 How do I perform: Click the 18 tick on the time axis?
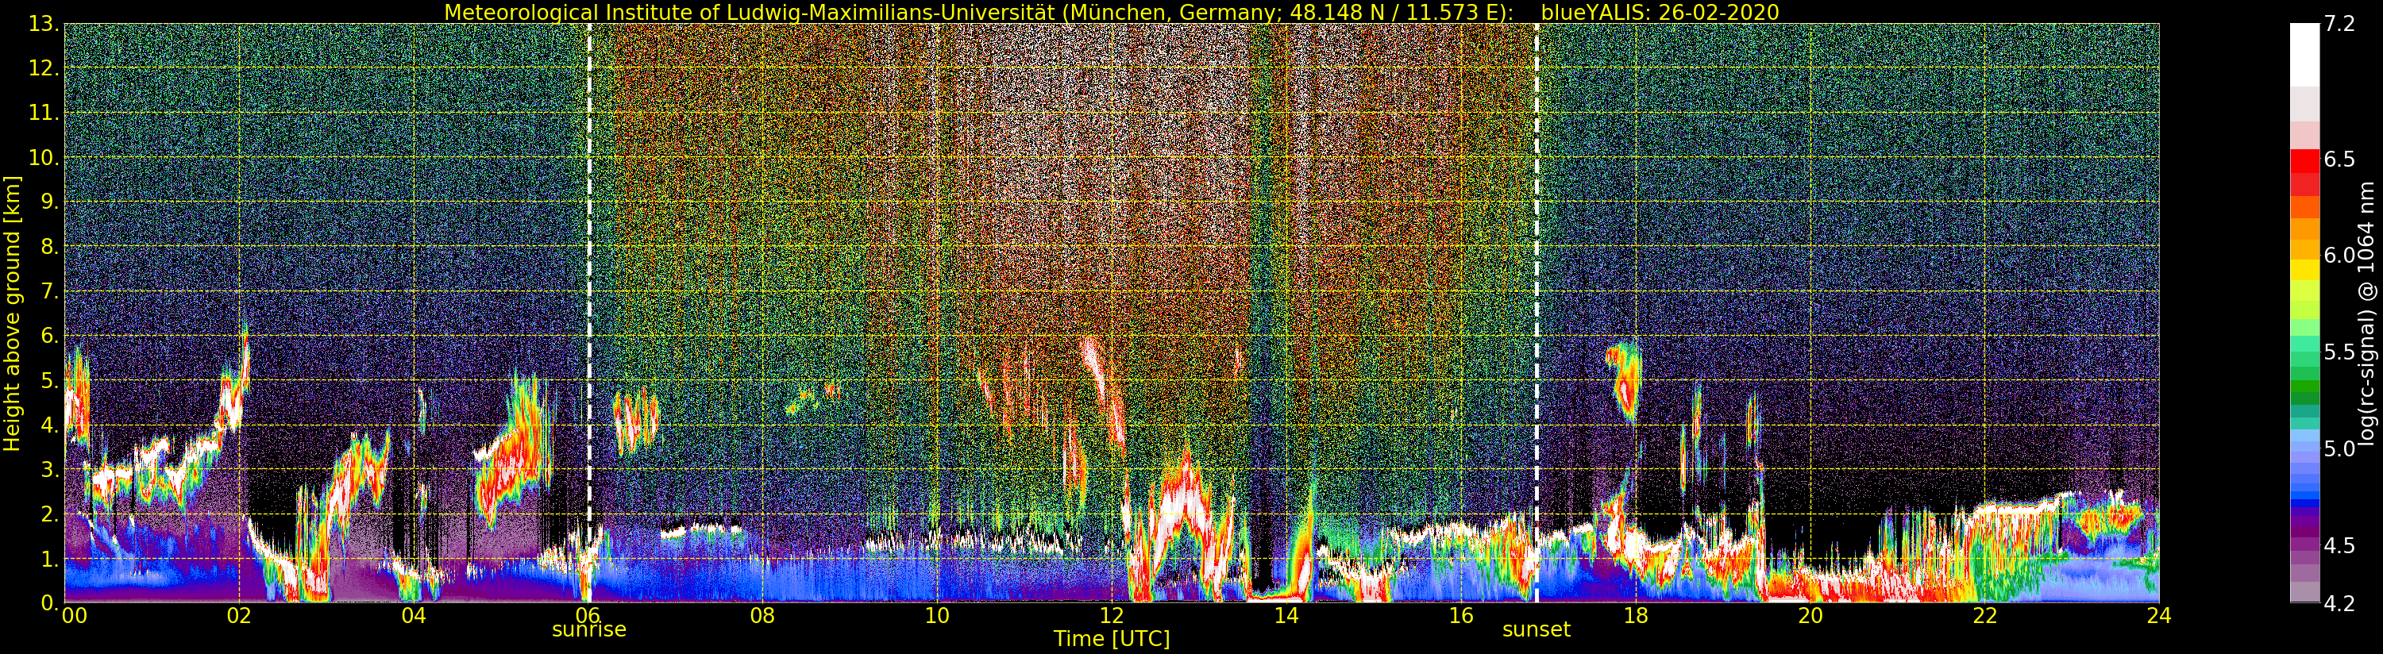1636,615
